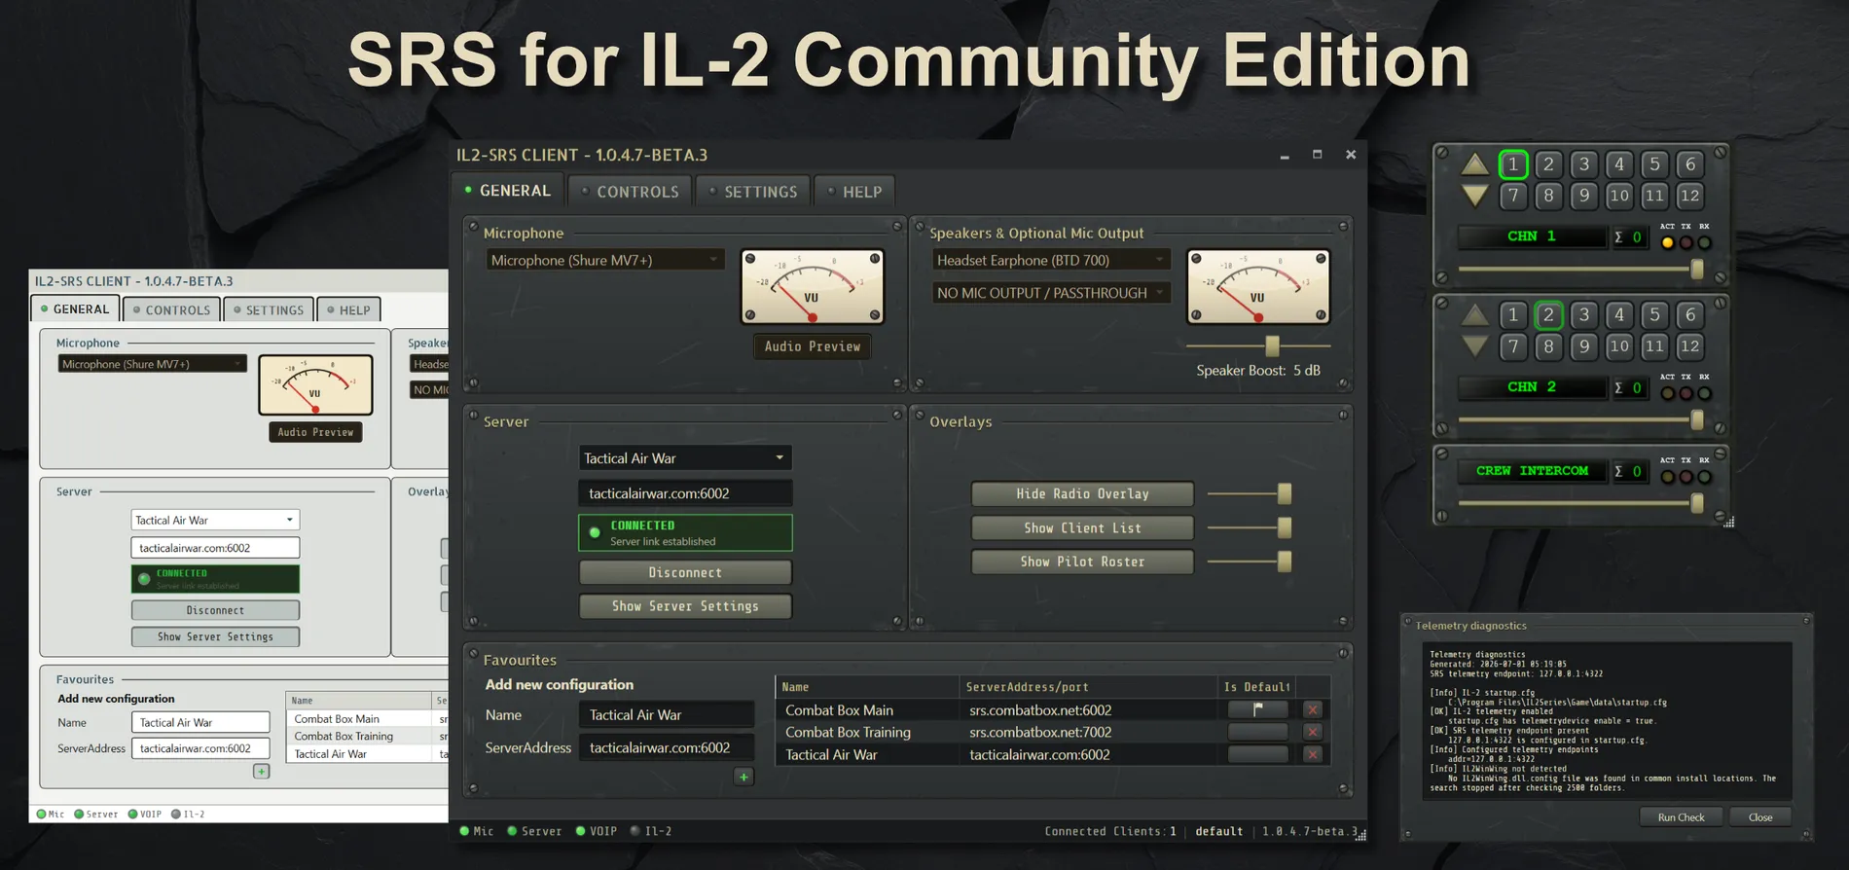
Task: Delete Combat Box Training favourite with red X
Action: tap(1313, 732)
